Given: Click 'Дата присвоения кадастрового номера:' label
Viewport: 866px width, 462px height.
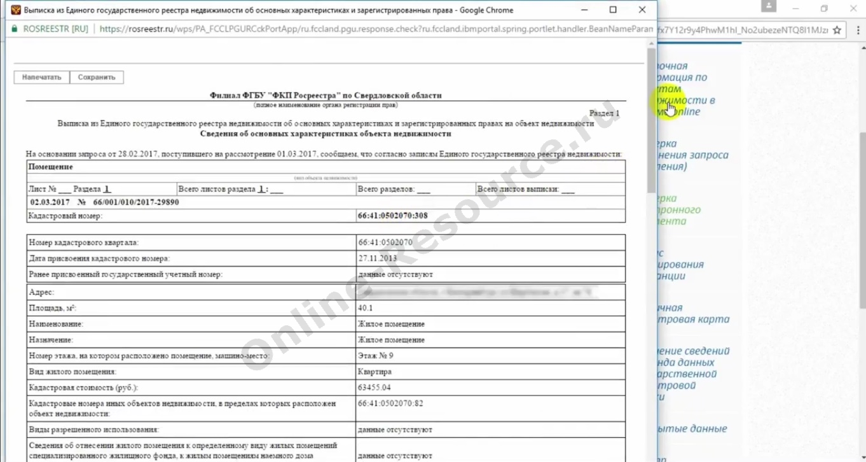Looking at the screenshot, I should click(x=99, y=258).
